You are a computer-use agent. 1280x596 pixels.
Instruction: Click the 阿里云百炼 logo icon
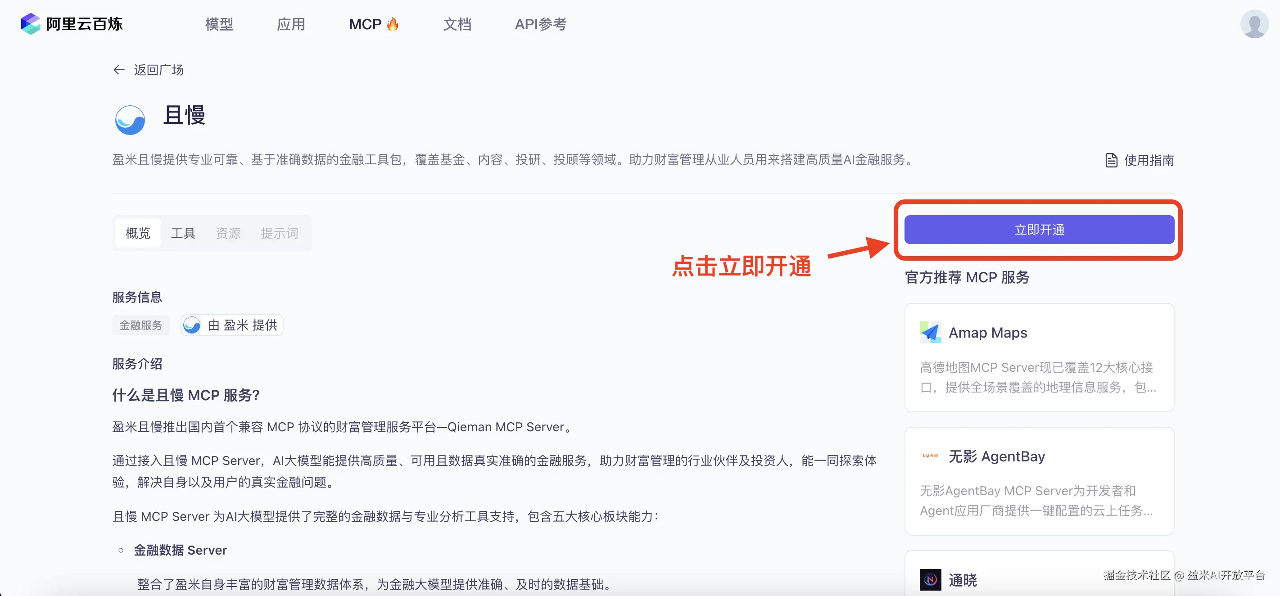click(x=30, y=24)
